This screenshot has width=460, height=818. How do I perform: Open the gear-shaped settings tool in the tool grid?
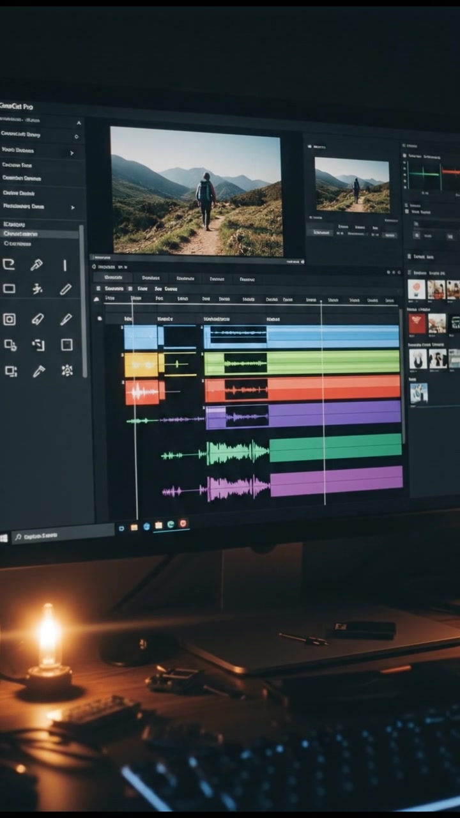tap(67, 370)
